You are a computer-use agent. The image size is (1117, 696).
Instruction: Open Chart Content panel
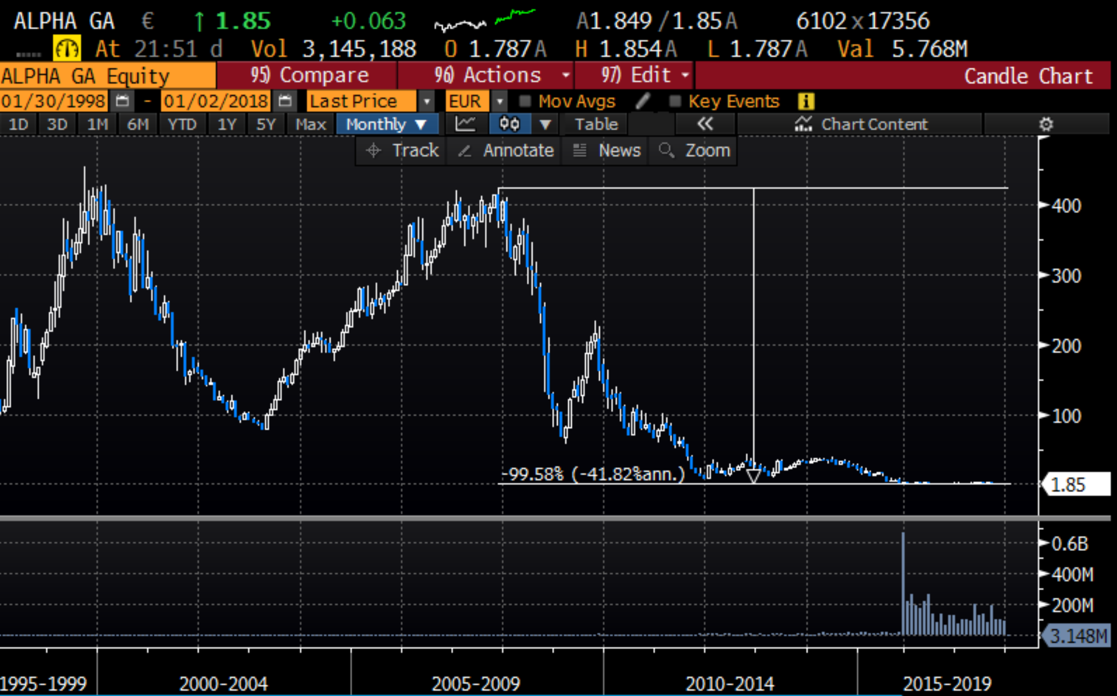point(861,124)
